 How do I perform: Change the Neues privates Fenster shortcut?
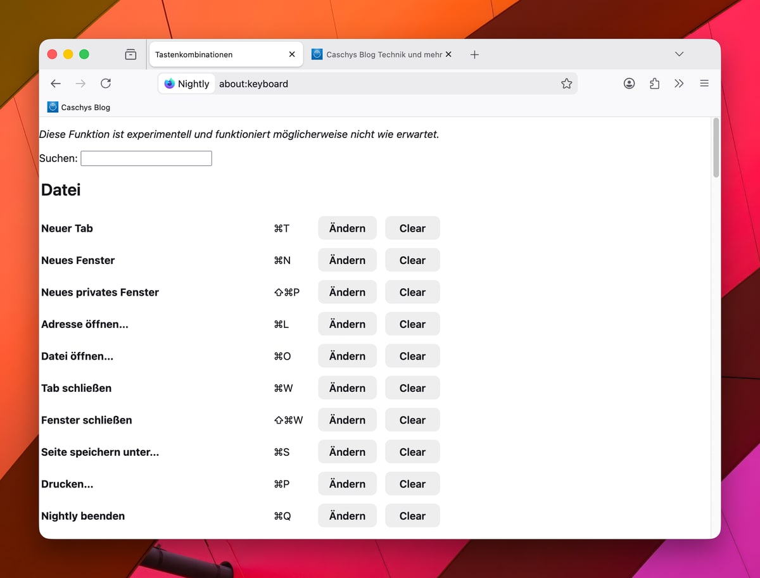(x=347, y=292)
